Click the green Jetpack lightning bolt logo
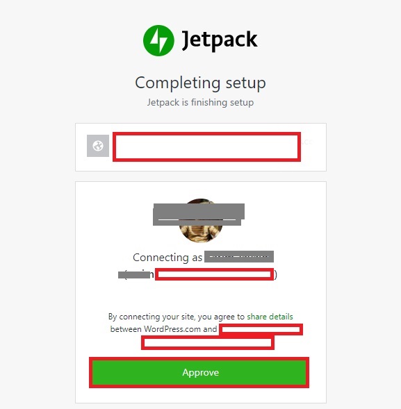 (x=158, y=40)
